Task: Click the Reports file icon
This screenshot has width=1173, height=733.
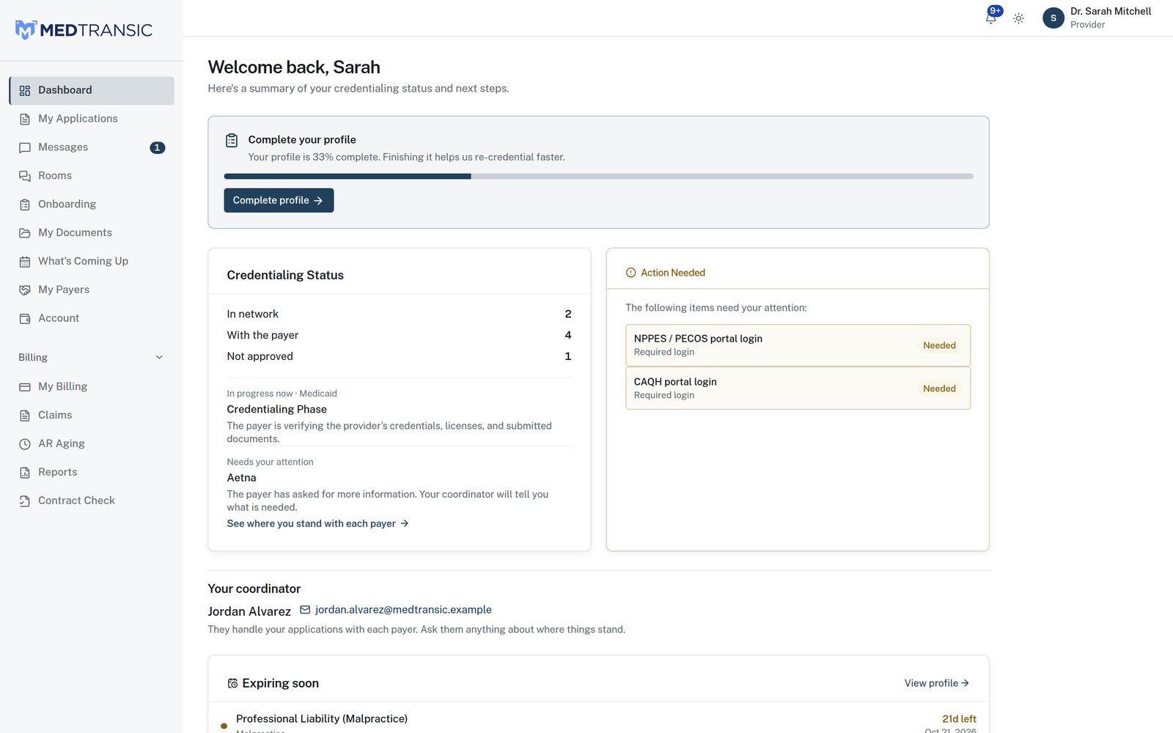Action: (25, 473)
